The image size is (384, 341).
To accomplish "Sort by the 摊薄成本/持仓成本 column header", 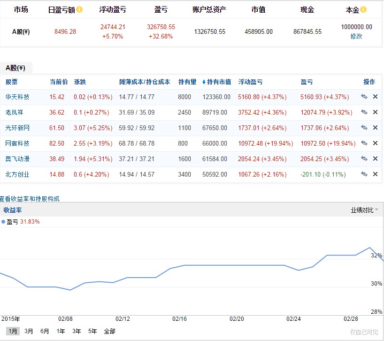I will tap(145, 82).
